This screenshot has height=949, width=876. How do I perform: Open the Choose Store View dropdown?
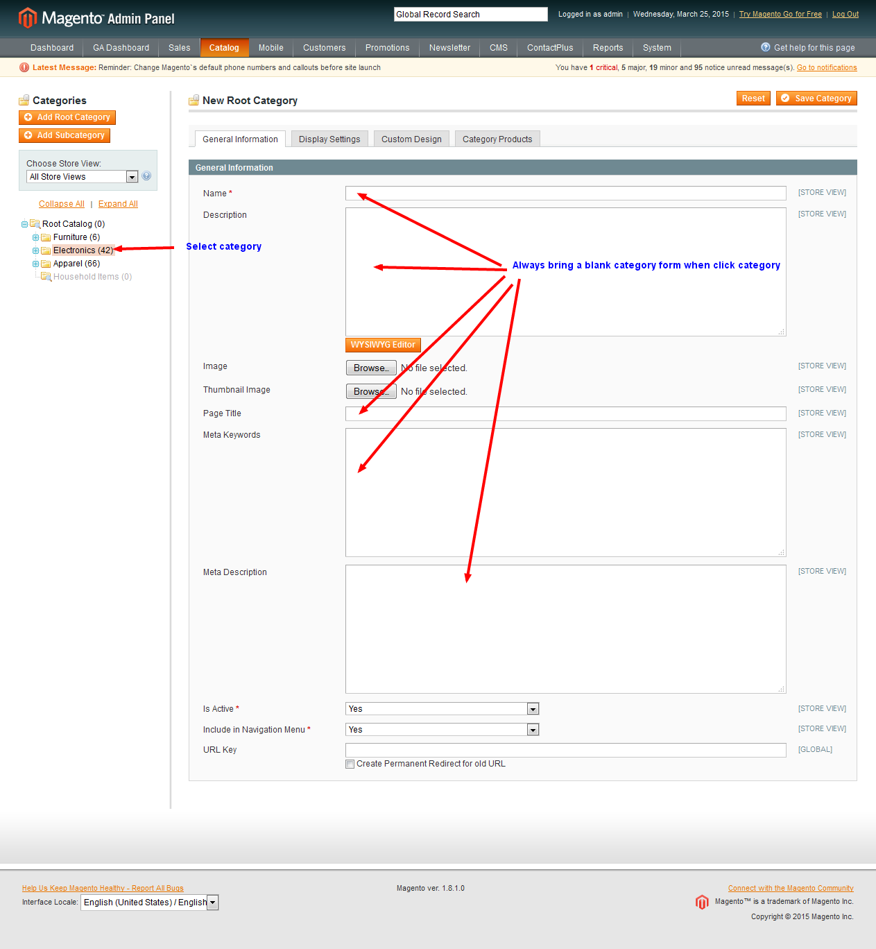click(83, 177)
